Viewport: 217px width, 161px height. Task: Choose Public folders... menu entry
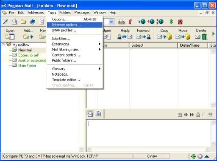(x=75, y=60)
